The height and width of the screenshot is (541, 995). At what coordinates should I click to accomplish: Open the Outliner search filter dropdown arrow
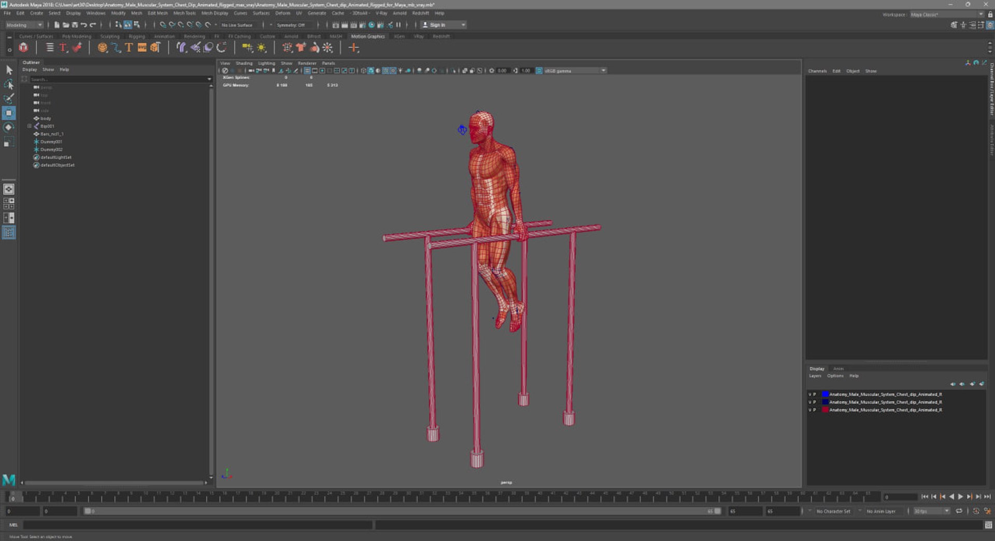(x=209, y=79)
